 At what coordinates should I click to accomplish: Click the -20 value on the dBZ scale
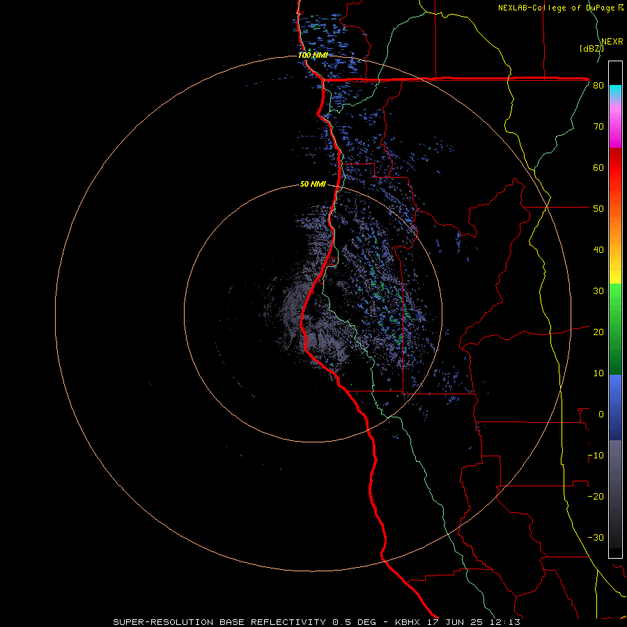pos(596,497)
